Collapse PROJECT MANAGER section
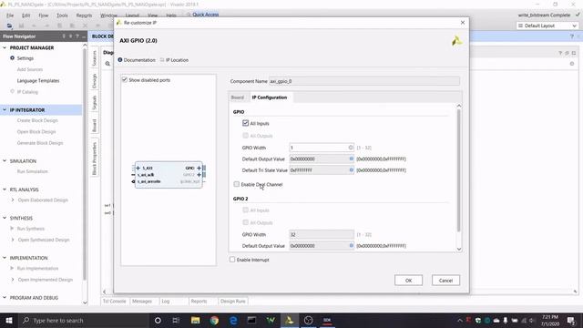583x328 pixels. tap(5, 47)
